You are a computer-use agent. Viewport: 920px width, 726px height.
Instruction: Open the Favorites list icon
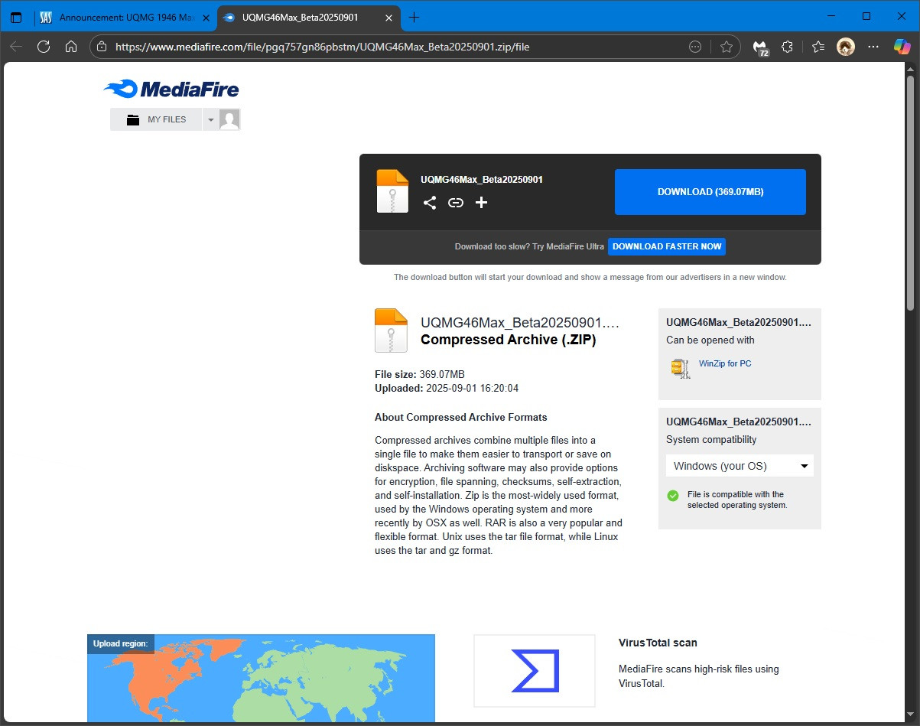pyautogui.click(x=818, y=47)
